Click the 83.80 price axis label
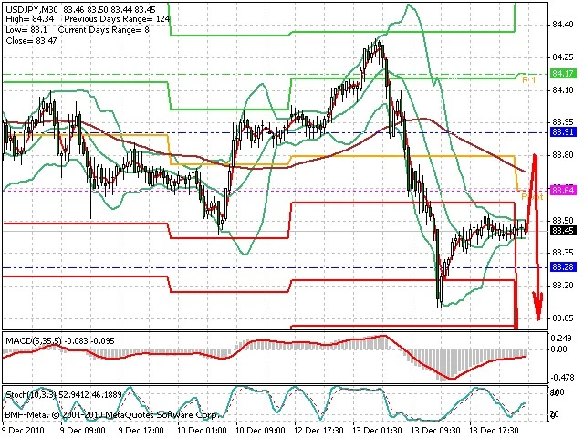Image resolution: width=584 pixels, height=438 pixels. click(562, 154)
